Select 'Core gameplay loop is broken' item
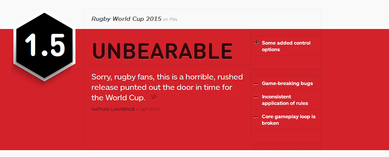Image resolution: width=389 pixels, height=157 pixels. click(x=288, y=120)
